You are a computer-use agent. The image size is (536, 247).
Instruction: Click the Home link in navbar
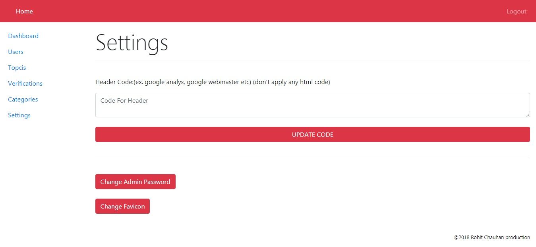(24, 11)
